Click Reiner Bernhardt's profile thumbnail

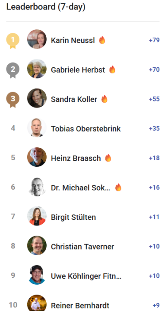37,303
